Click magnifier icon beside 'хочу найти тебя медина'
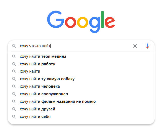 pyautogui.click(x=14, y=57)
